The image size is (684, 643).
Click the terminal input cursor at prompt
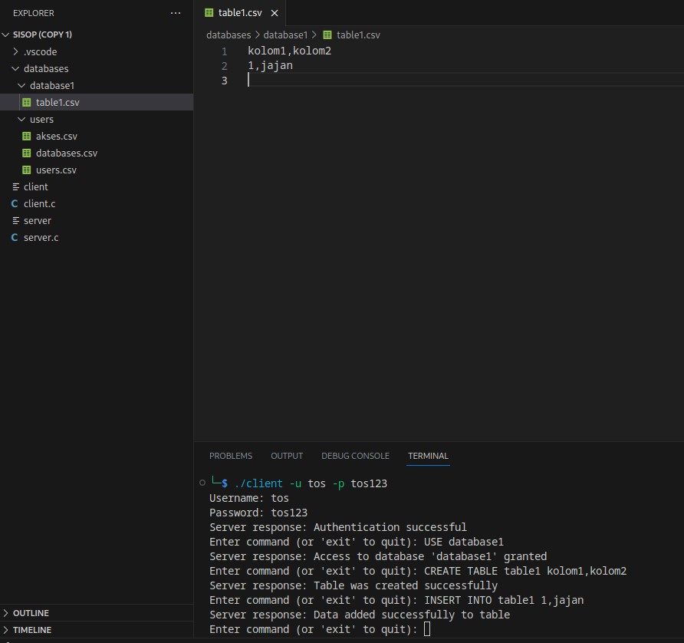[427, 629]
